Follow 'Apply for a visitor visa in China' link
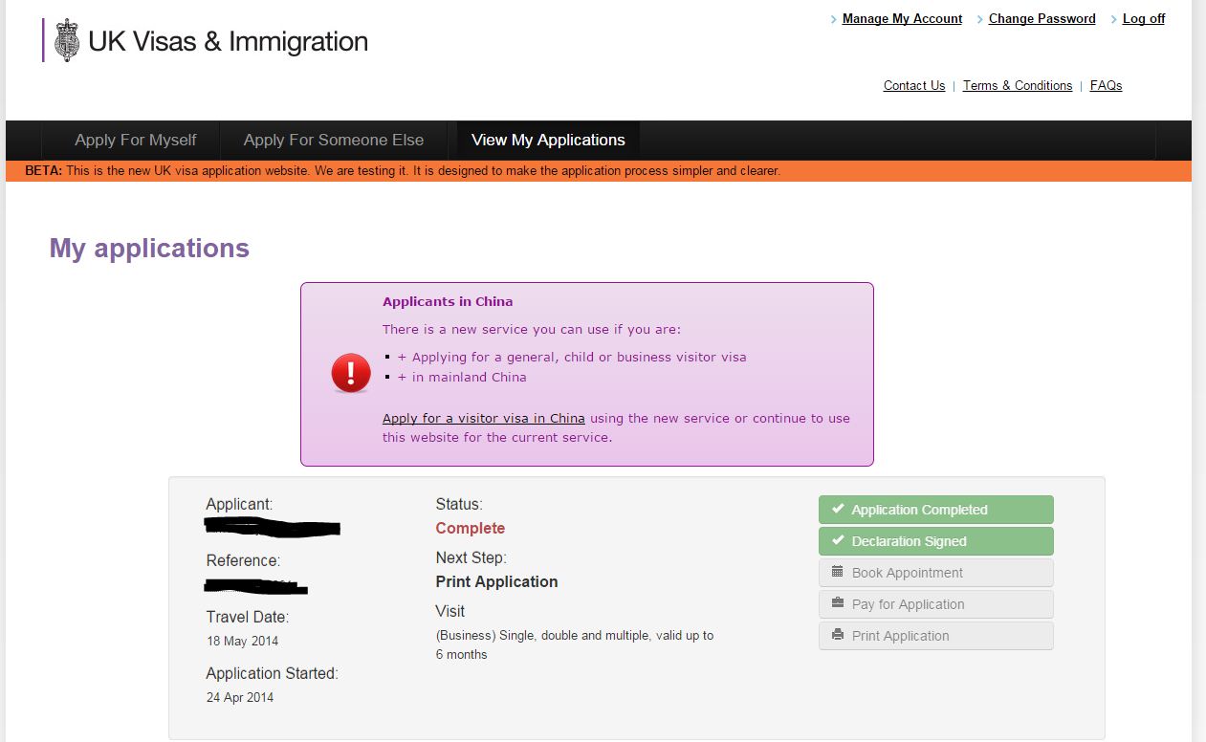 tap(484, 418)
